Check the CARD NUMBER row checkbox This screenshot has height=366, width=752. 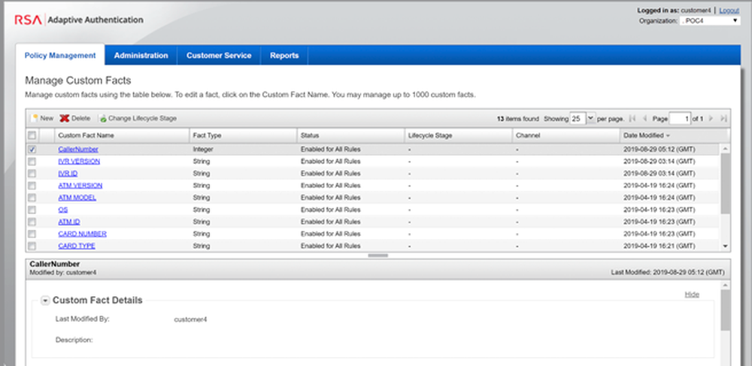pos(32,234)
